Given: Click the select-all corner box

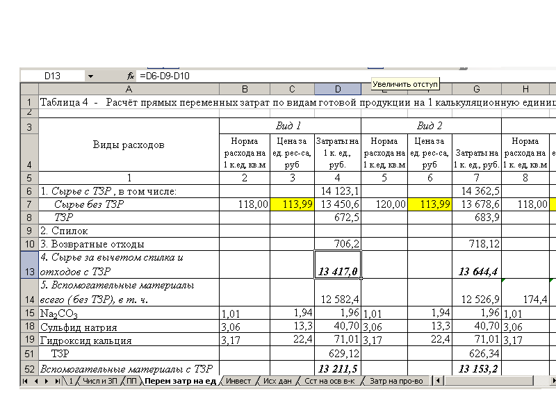Looking at the screenshot, I should [29, 89].
